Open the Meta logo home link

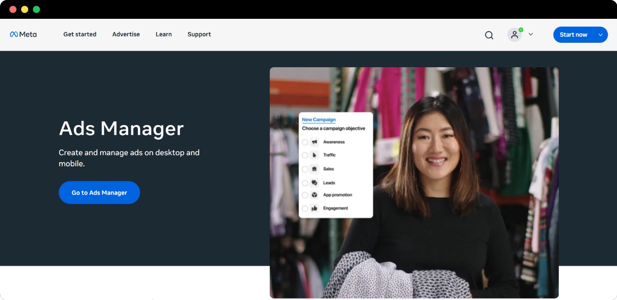pyautogui.click(x=23, y=34)
